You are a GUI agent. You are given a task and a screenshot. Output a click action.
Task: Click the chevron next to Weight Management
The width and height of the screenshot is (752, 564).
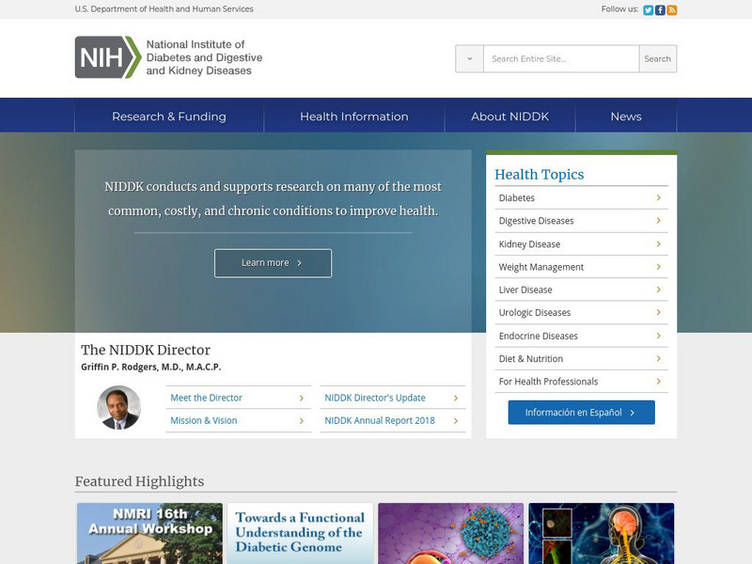pyautogui.click(x=659, y=267)
